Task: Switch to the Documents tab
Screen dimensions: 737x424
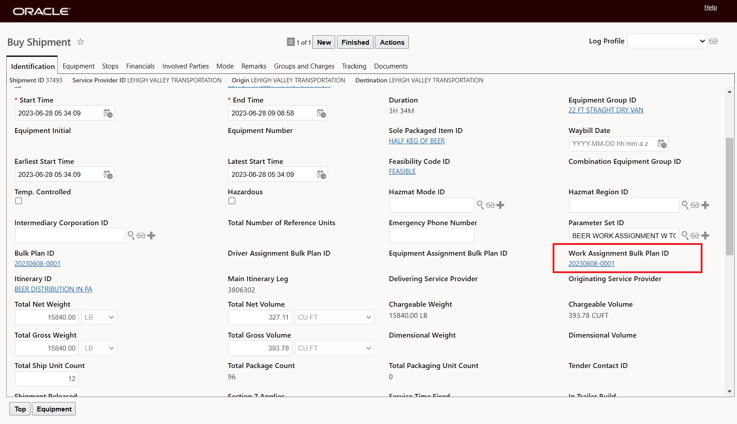Action: [391, 66]
